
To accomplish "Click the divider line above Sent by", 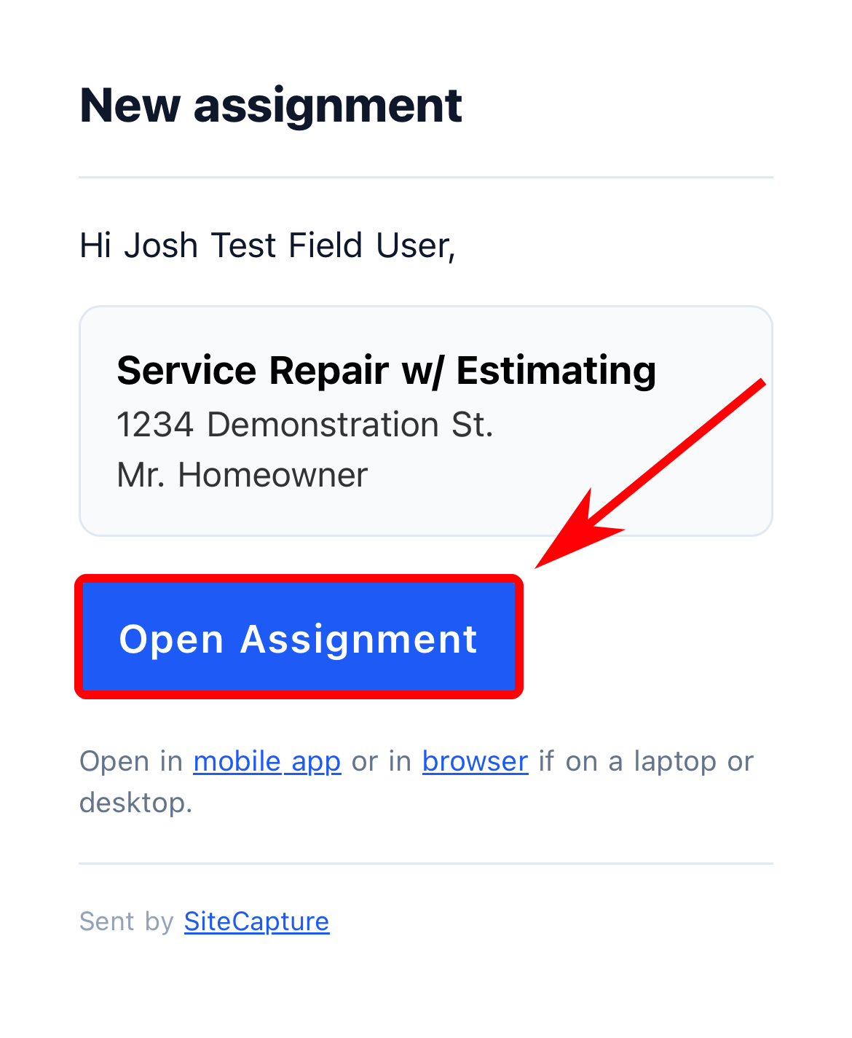I will pos(425,862).
